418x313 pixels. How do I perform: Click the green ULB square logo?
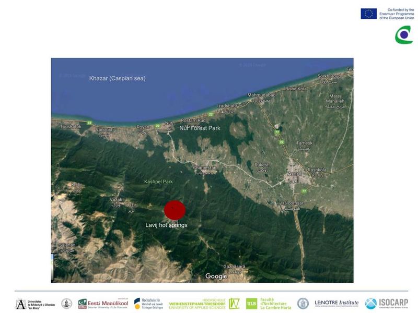point(251,304)
